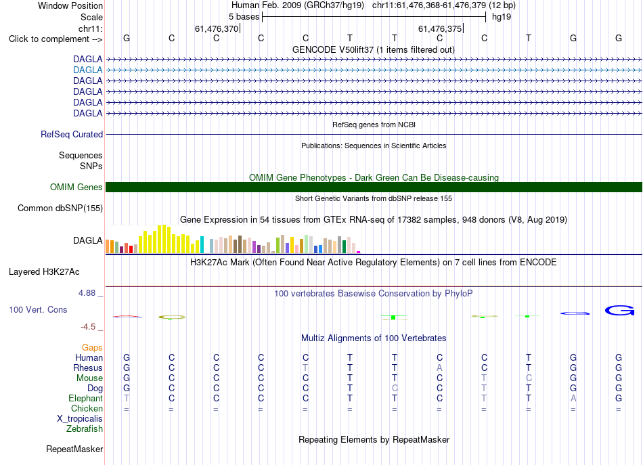Screen dimensions: 643x465
Task: Click the Scale track label
Action: pos(91,17)
